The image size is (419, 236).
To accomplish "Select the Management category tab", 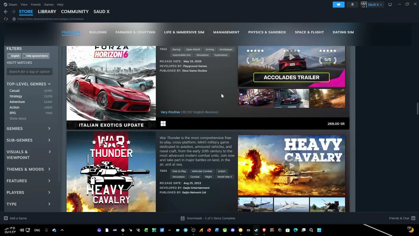I will [226, 32].
